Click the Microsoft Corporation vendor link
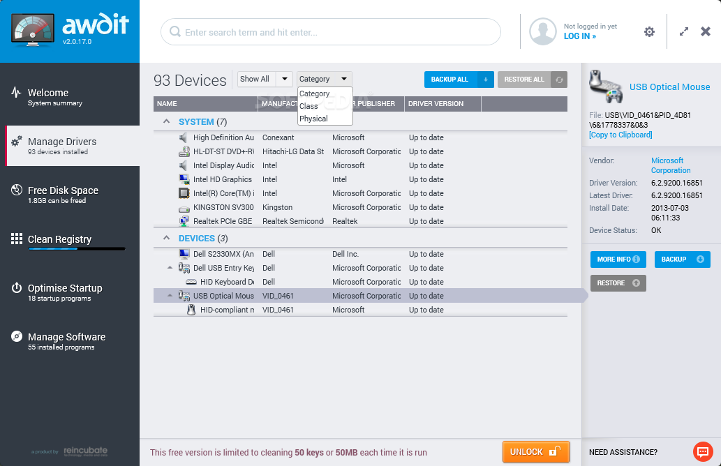Image resolution: width=721 pixels, height=466 pixels. coord(671,165)
